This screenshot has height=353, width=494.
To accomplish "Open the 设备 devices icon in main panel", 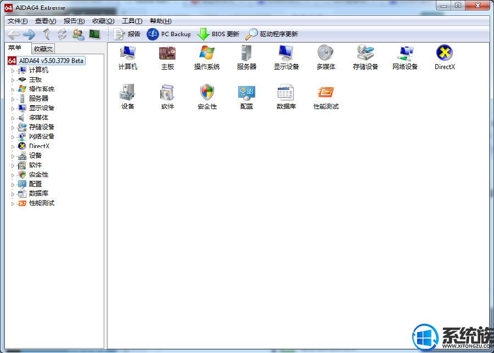I will click(x=128, y=93).
